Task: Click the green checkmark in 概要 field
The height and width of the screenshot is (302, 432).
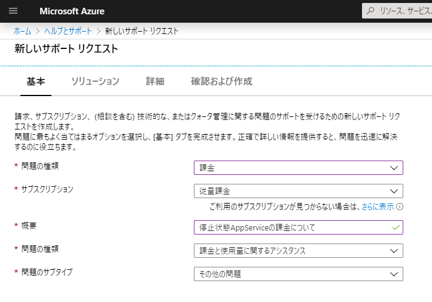Action: coord(396,227)
